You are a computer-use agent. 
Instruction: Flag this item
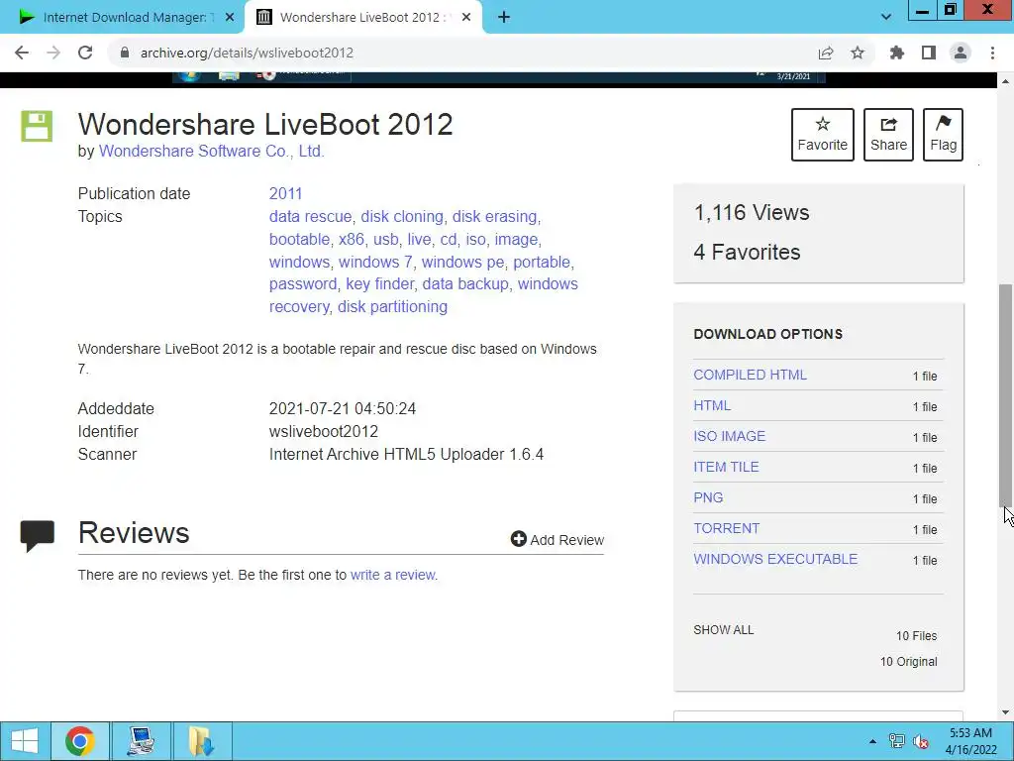pos(943,135)
